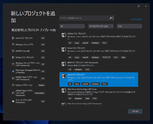Click the macOS tag on xUnit template
The width and height of the screenshot is (153, 124).
tap(85, 84)
